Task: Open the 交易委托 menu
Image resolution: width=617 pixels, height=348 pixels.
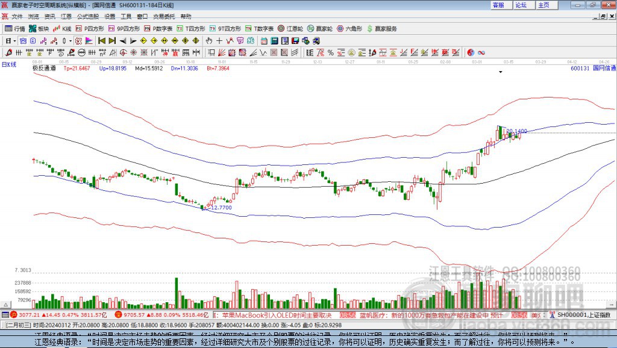Action: 164,16
